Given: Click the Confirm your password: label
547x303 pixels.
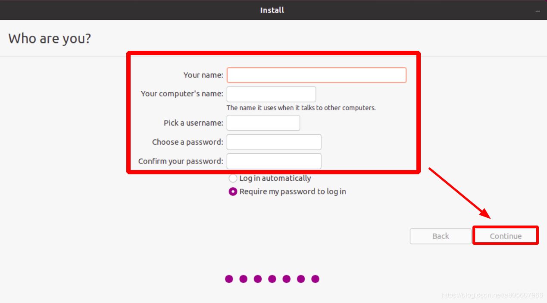Looking at the screenshot, I should (x=181, y=161).
